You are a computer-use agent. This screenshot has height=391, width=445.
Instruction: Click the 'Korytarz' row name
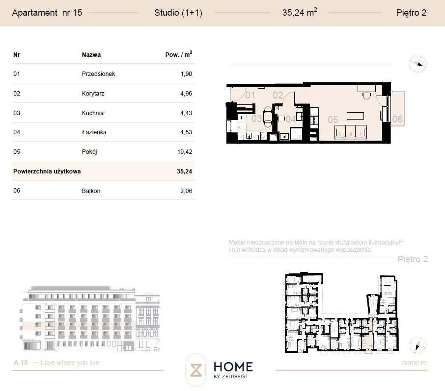[93, 94]
